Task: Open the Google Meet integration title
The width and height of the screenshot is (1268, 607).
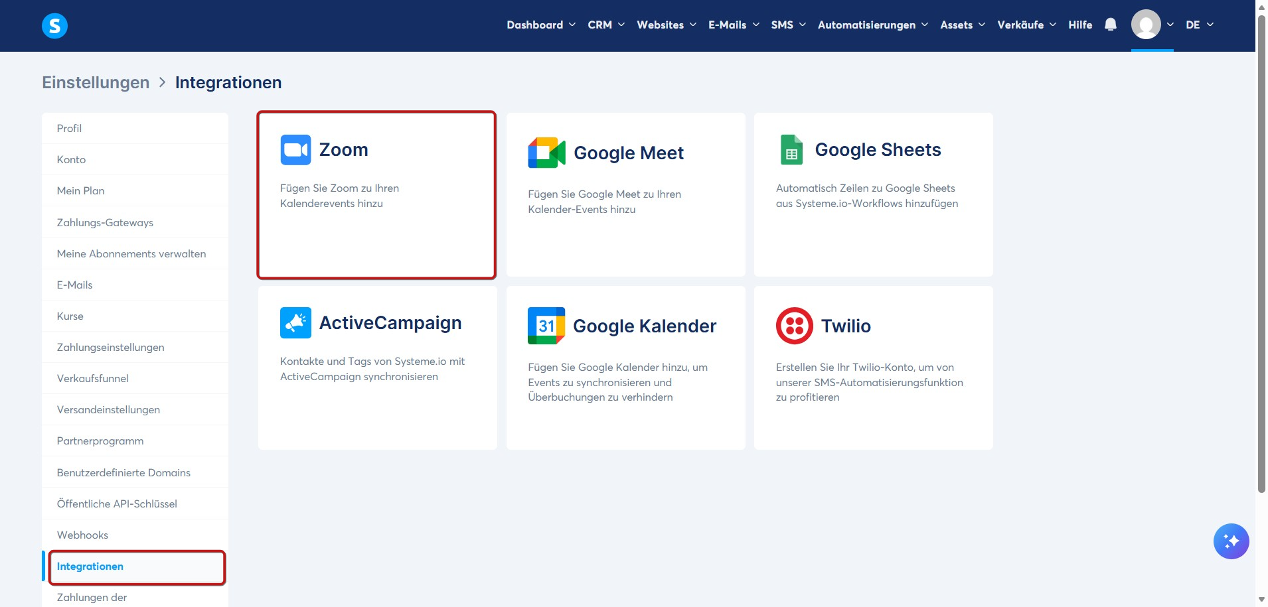Action: (x=629, y=153)
